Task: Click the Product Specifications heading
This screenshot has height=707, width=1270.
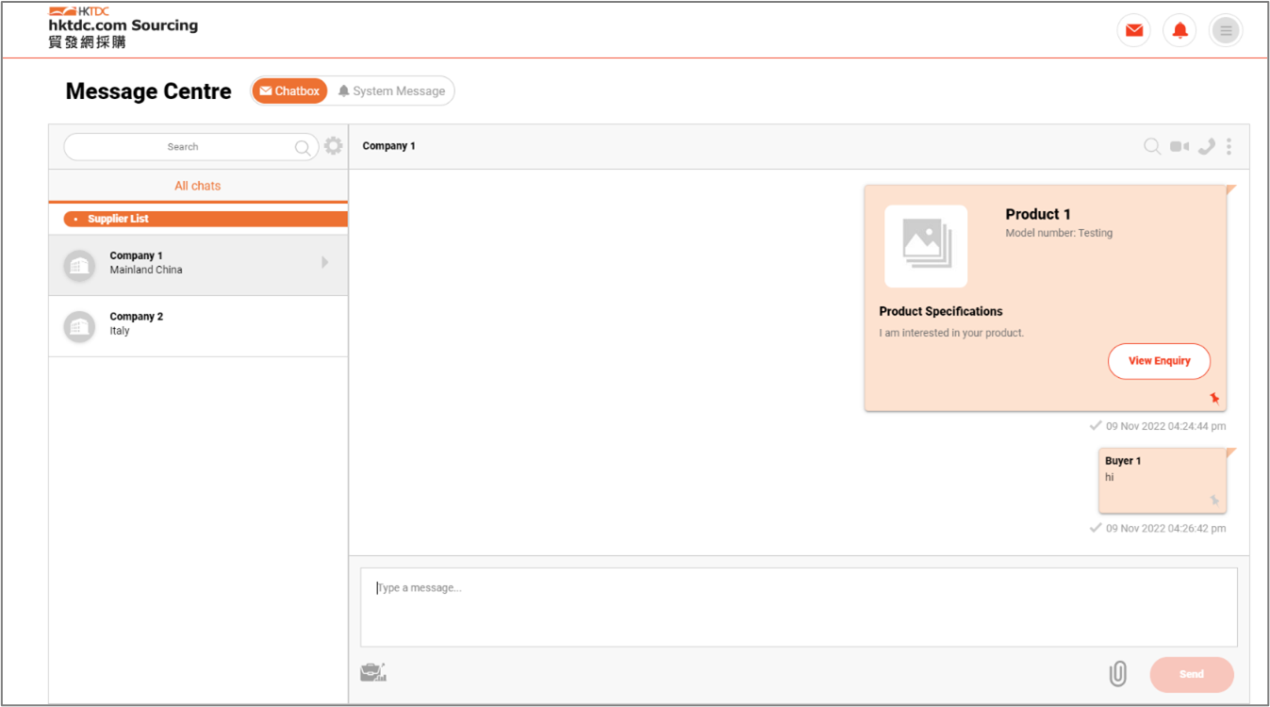Action: coord(941,311)
